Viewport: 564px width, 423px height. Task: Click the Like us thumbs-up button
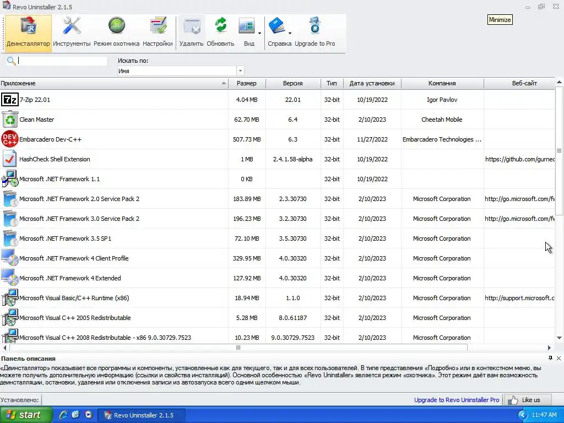527,400
